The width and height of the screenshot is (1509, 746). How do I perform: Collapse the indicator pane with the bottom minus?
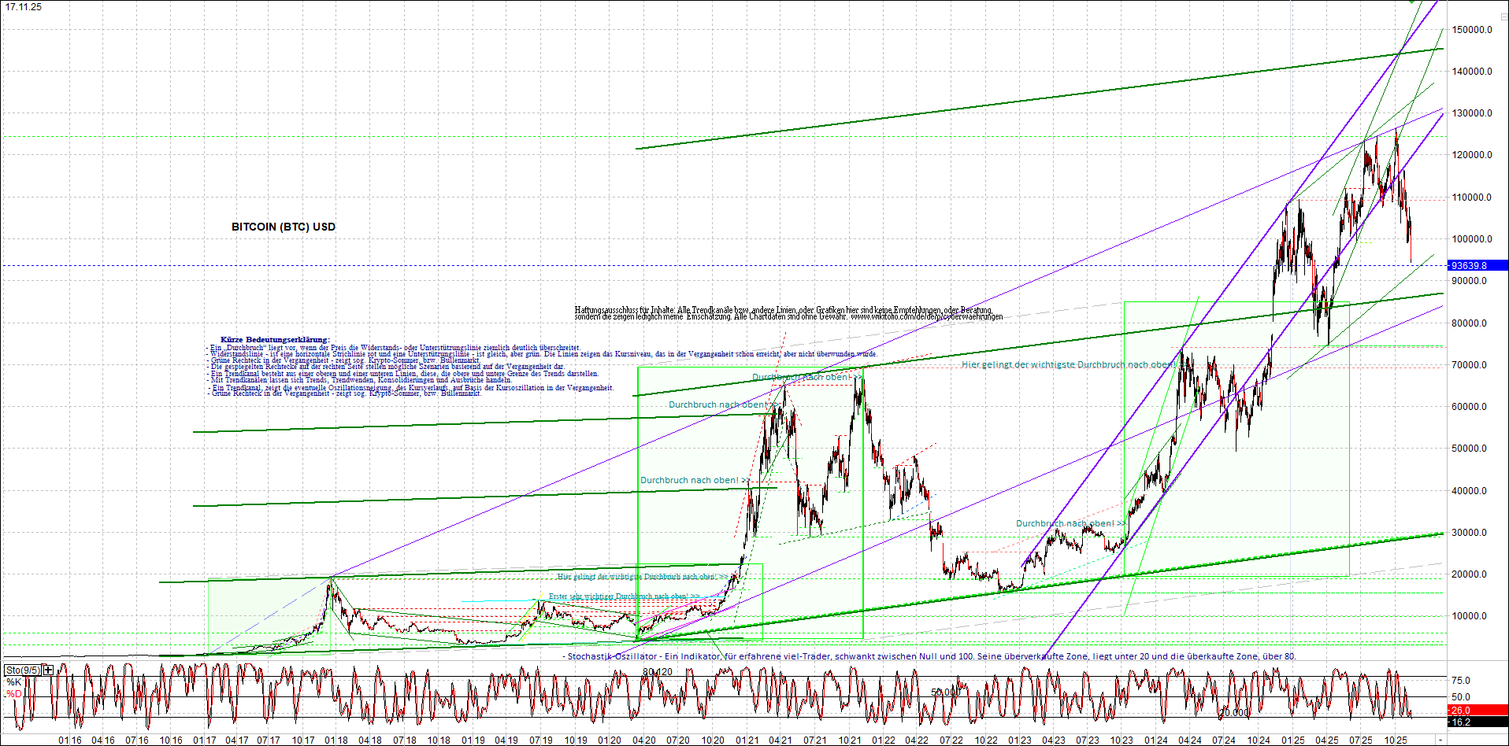[1440, 740]
